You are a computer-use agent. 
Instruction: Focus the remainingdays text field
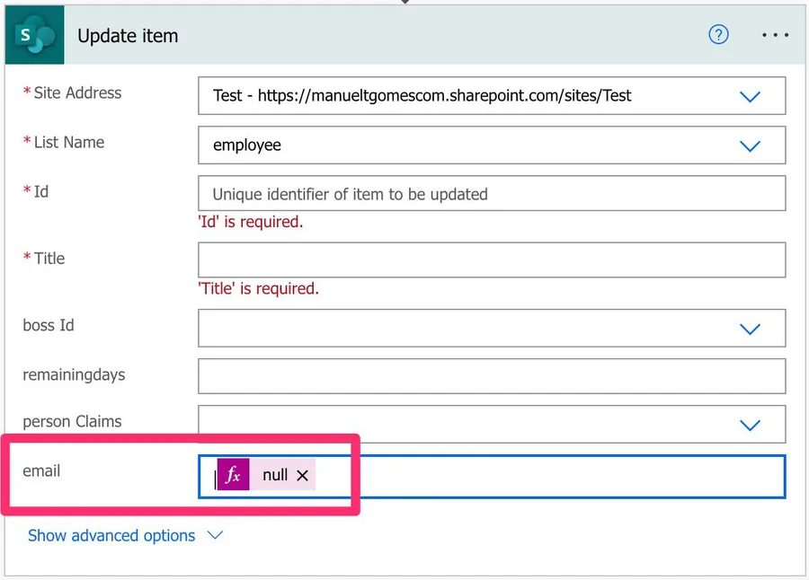coord(491,375)
